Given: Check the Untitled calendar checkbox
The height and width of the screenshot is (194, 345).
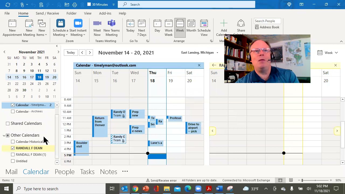Looking at the screenshot, I should click(x=13, y=161).
